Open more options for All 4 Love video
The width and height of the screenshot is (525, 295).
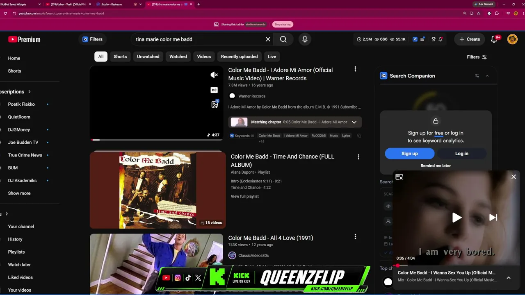355,236
